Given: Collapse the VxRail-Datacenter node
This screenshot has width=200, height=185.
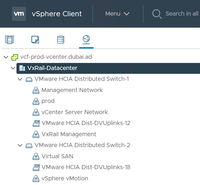Looking at the screenshot, I should [x=13, y=68].
